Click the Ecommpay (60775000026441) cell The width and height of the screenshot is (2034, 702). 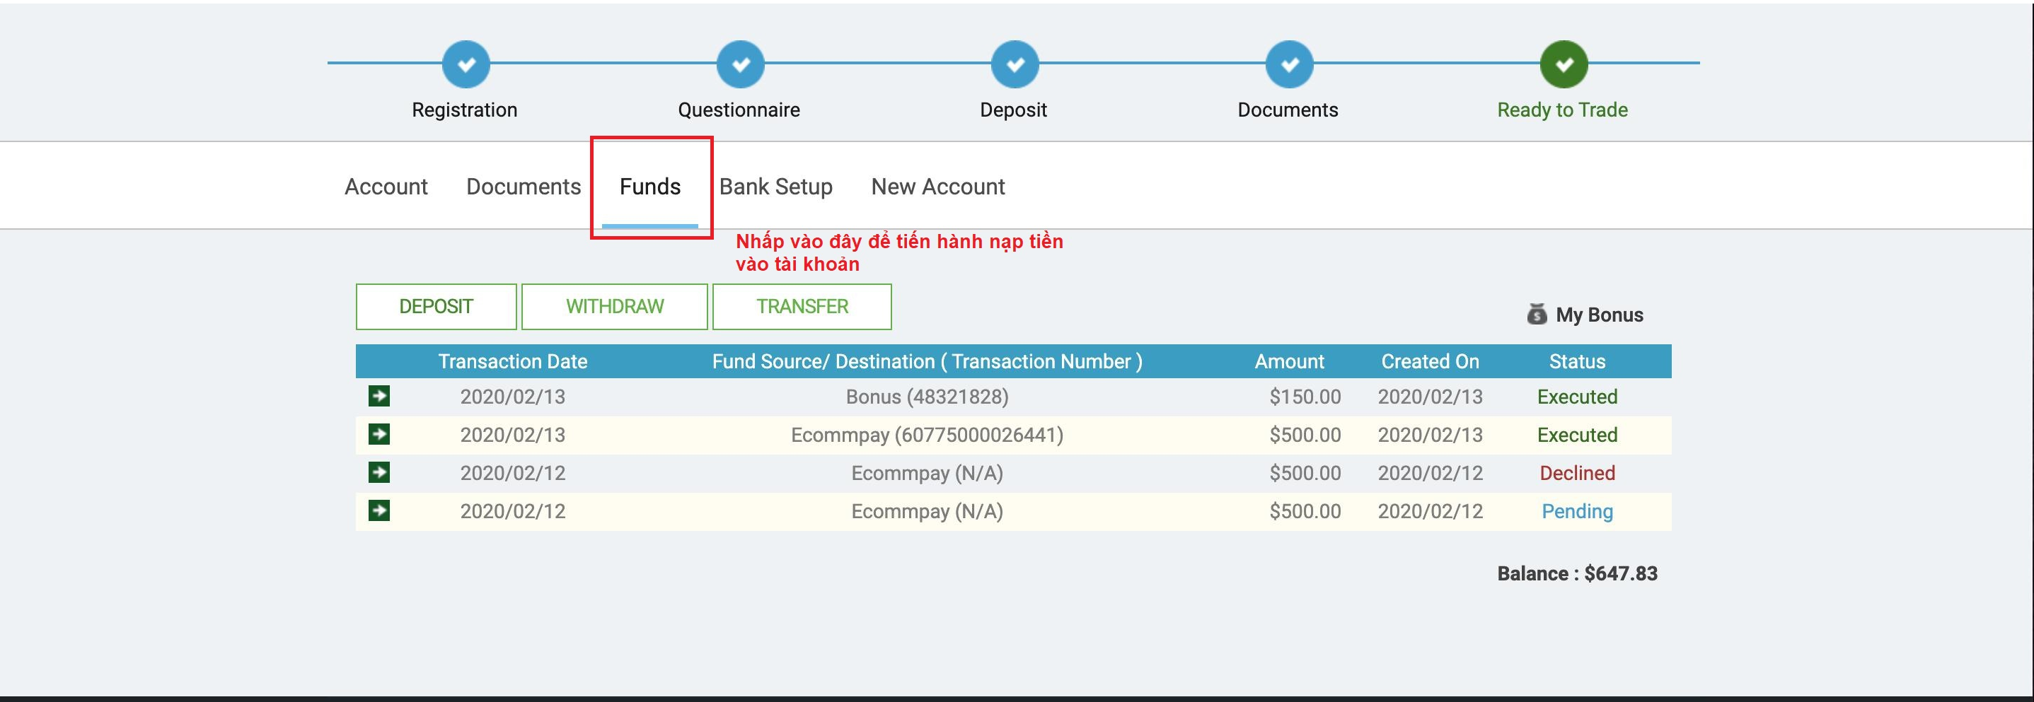(x=927, y=435)
